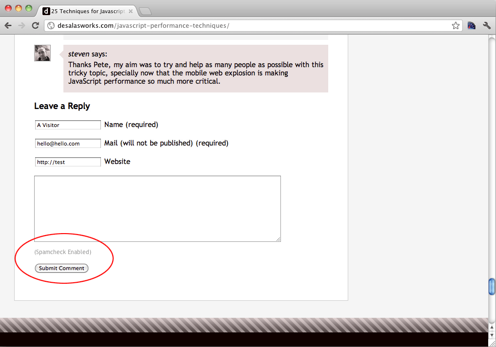Click the Mail field showing hello@hello.com
Screen dimensions: 496x347
coord(68,144)
